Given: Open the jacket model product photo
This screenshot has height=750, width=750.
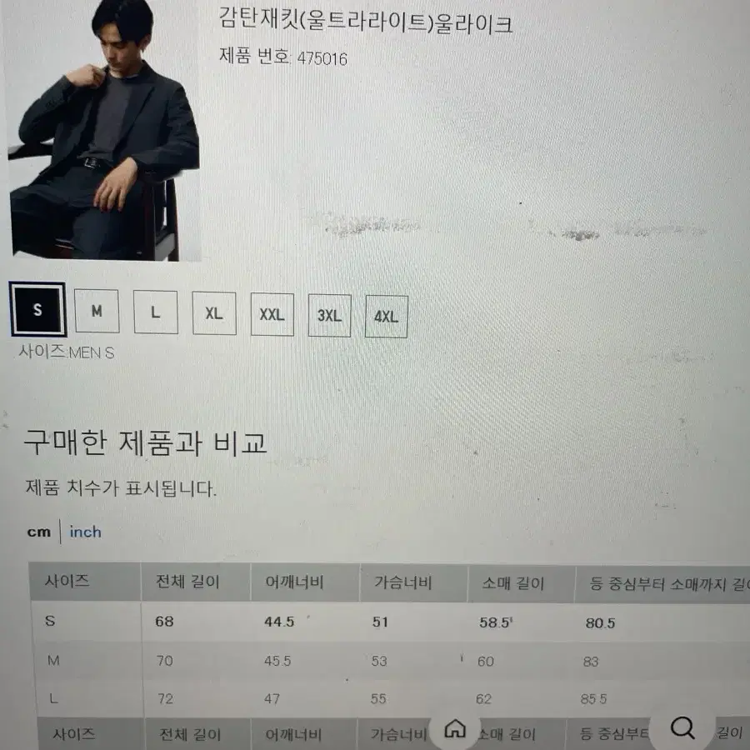Looking at the screenshot, I should (104, 130).
